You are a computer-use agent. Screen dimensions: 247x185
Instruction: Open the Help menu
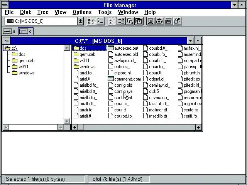(x=150, y=12)
